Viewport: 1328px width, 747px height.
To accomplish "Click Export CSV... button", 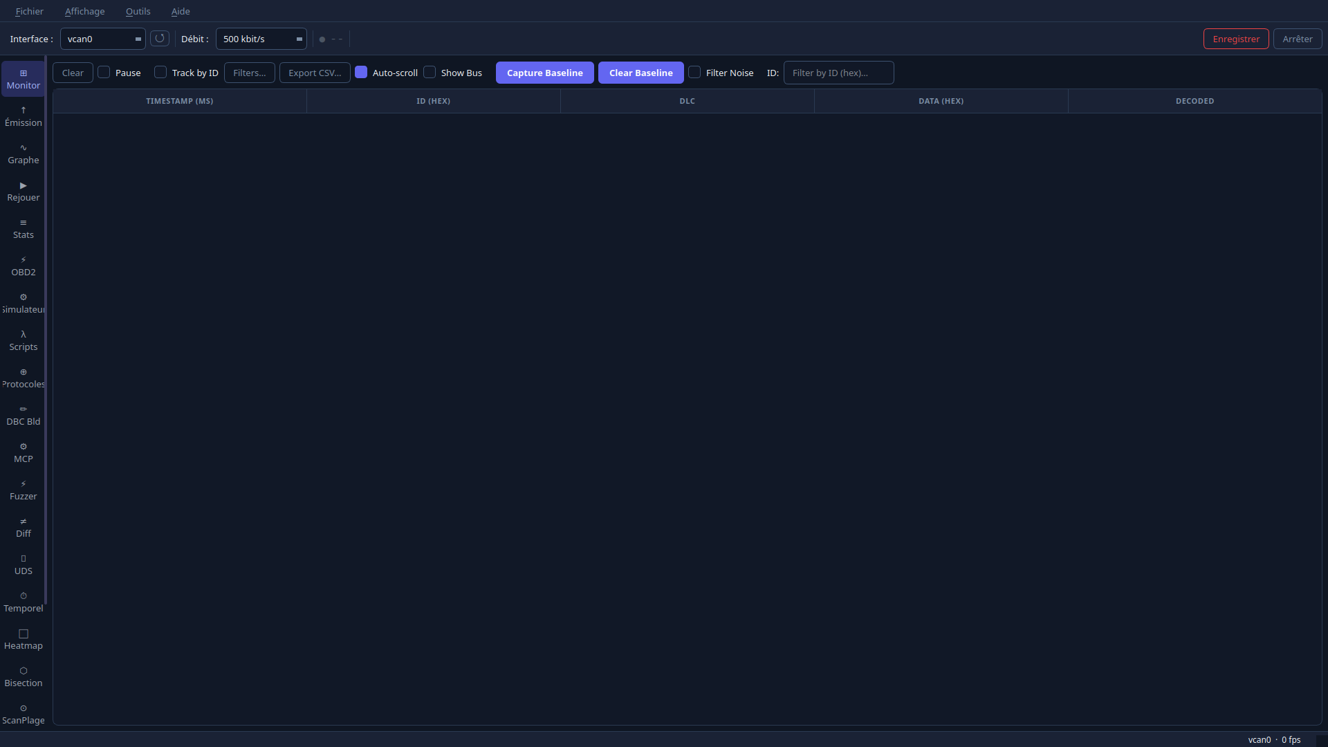I will tap(315, 73).
